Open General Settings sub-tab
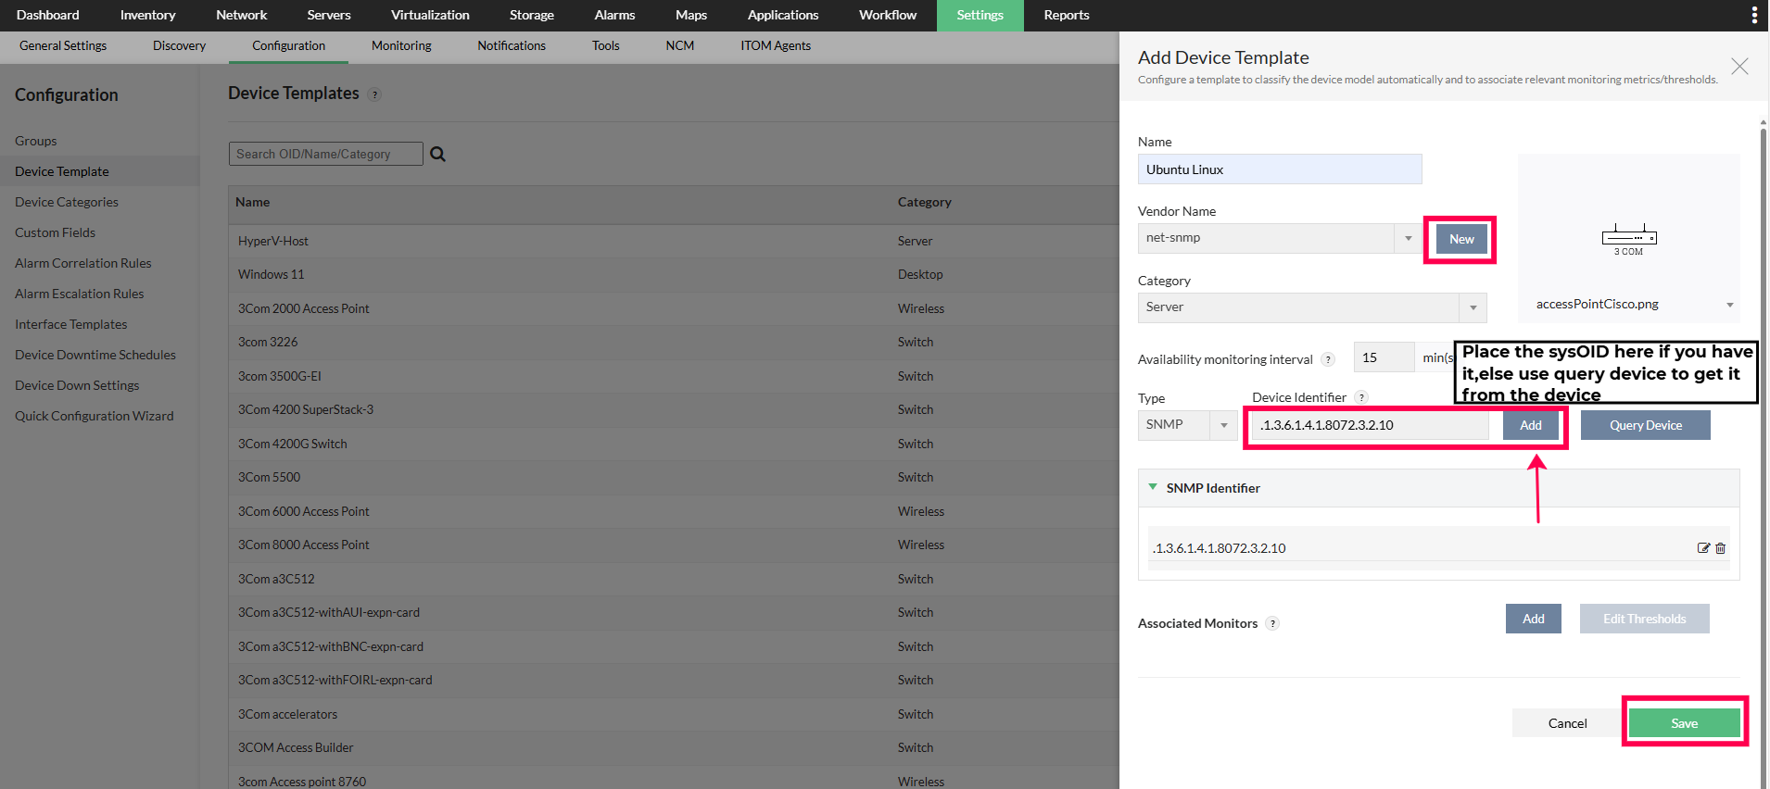This screenshot has height=789, width=1770. [x=63, y=46]
